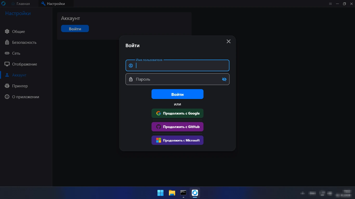355x199 pixels.
Task: Click the blue Войти button in the dialog
Action: tap(177, 94)
